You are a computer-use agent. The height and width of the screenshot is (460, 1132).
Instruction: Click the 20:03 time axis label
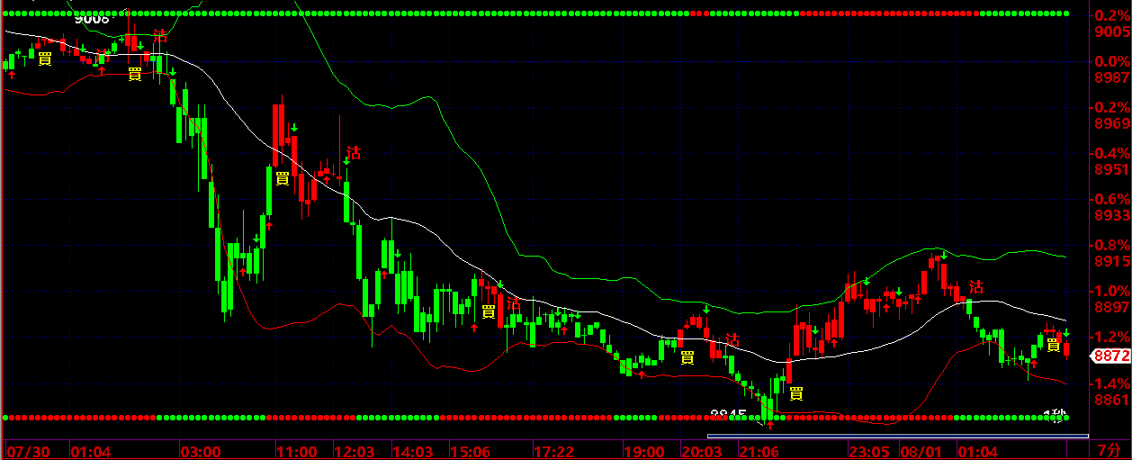click(700, 450)
